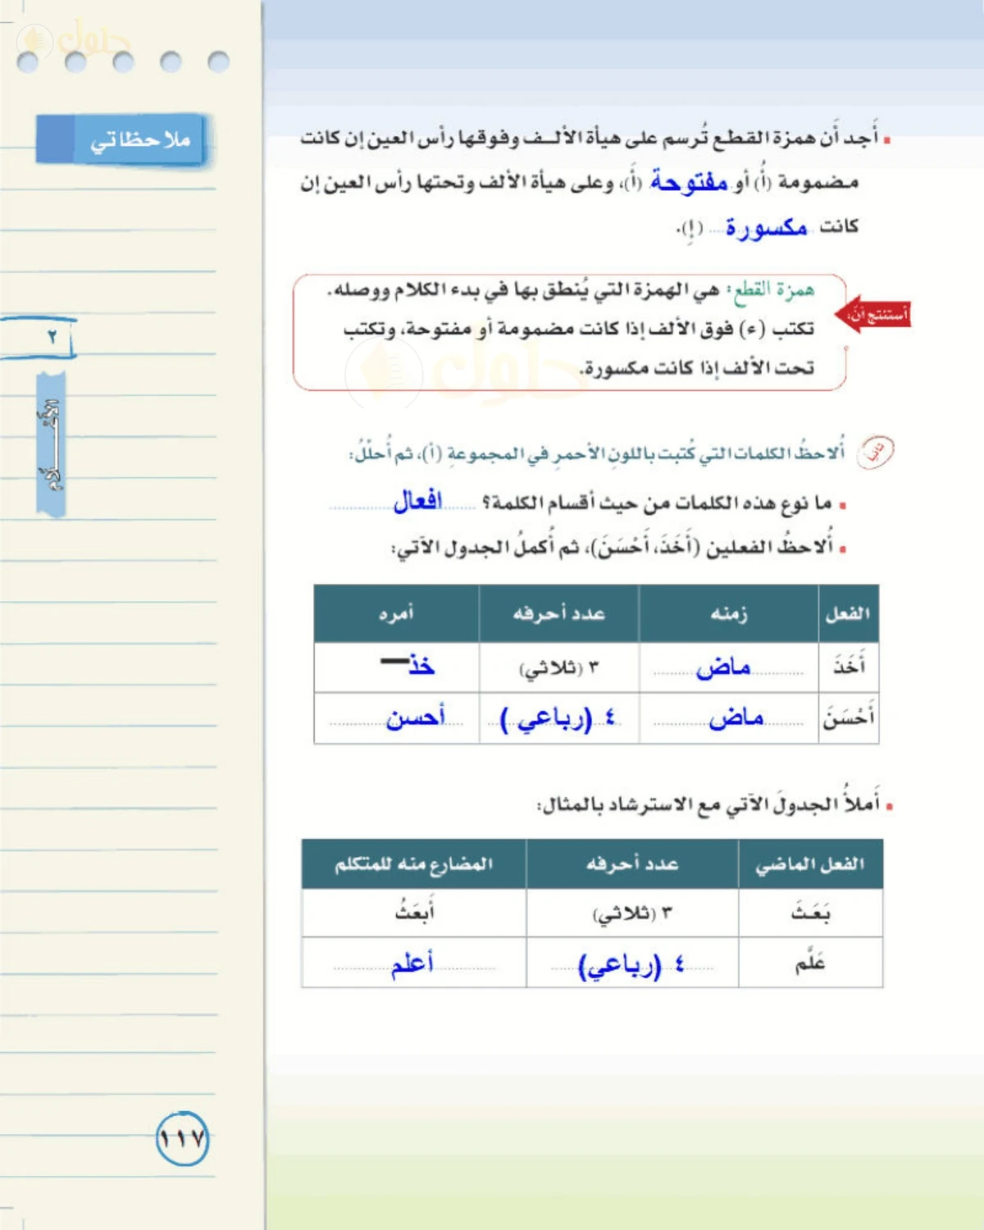Screen dimensions: 984x1230
Task: Click the blue answer ٤ (رباعي) in second table
Action: 631,965
